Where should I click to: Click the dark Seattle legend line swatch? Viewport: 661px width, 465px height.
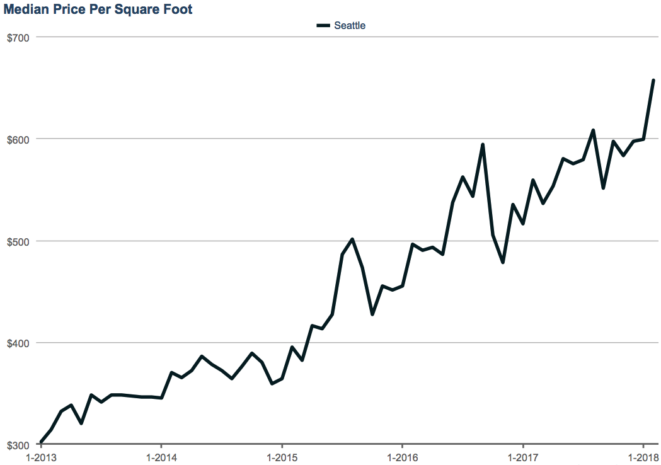tap(323, 26)
